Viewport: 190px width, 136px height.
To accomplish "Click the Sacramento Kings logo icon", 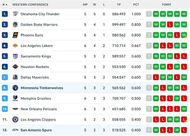I will (x=16, y=56).
